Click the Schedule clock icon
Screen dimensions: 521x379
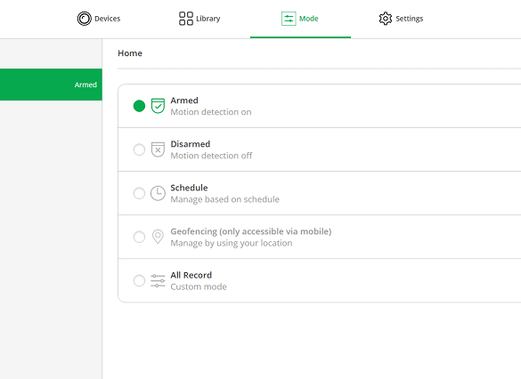158,193
